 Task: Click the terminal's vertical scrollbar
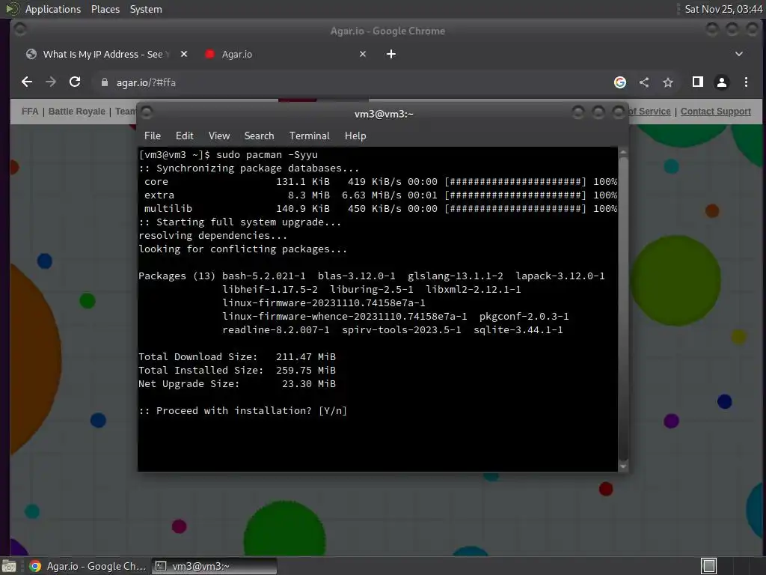623,309
